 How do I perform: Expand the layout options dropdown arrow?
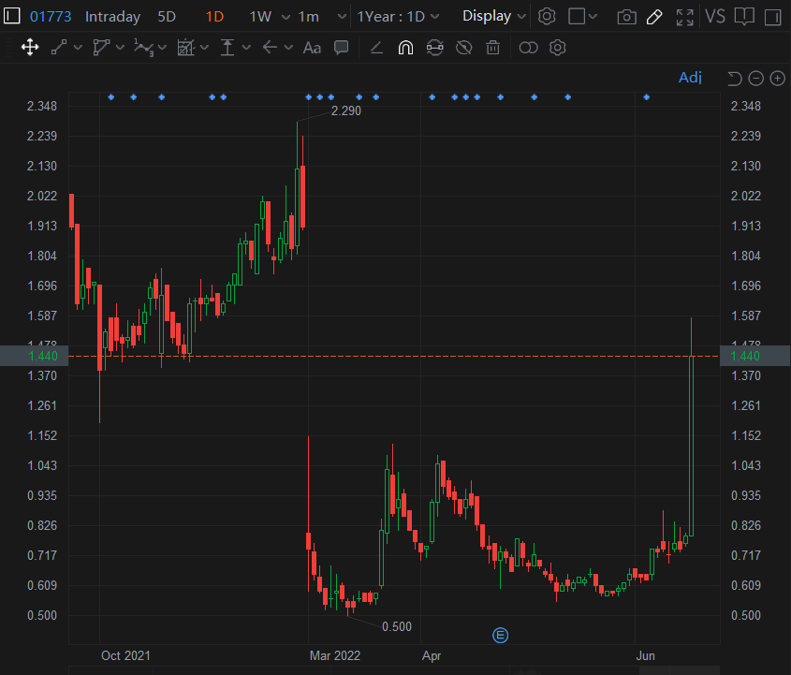[x=593, y=17]
